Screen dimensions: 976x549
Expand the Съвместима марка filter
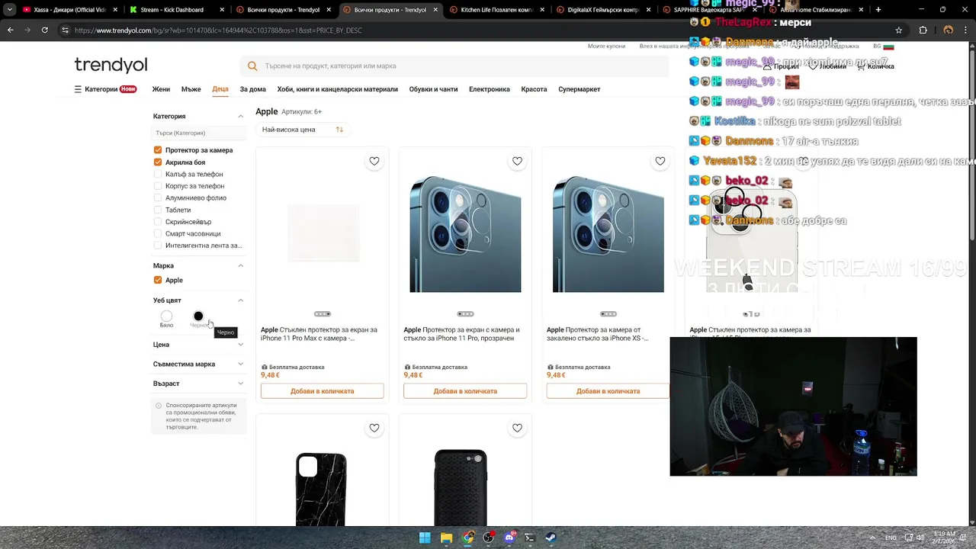coord(240,364)
